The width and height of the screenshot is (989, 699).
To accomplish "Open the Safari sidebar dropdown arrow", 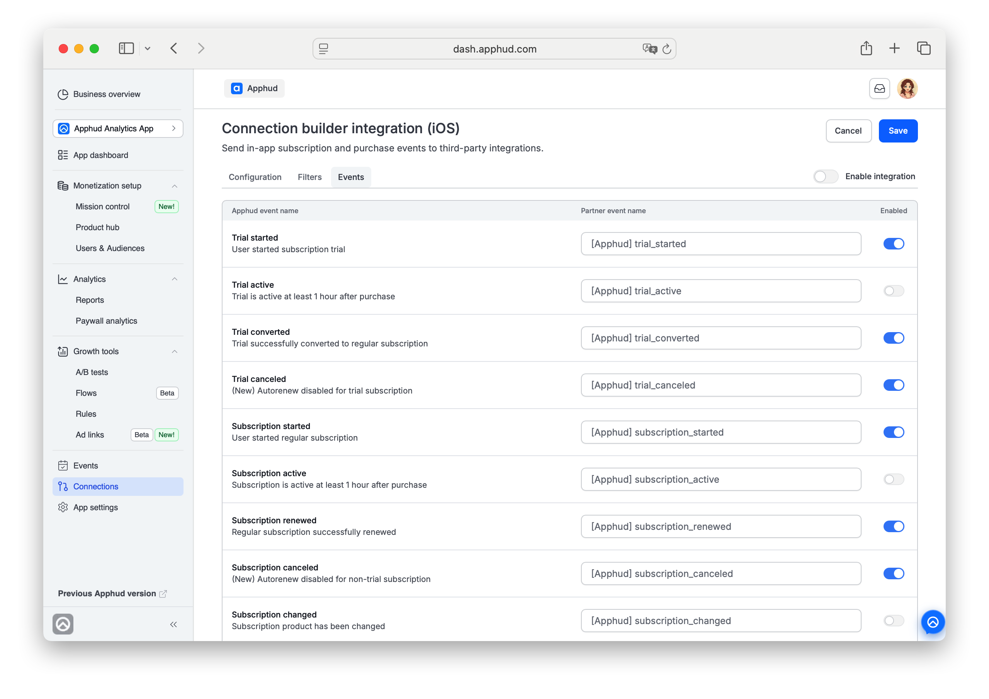I will tap(147, 48).
